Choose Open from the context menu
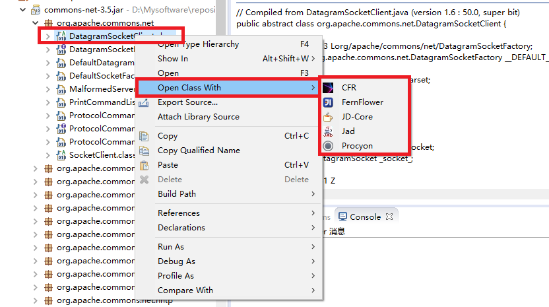Screen dimensions: 549x307 pos(228,73)
